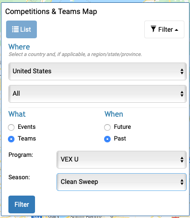Select the Events radio button
The height and width of the screenshot is (218, 190).
pyautogui.click(x=11, y=127)
